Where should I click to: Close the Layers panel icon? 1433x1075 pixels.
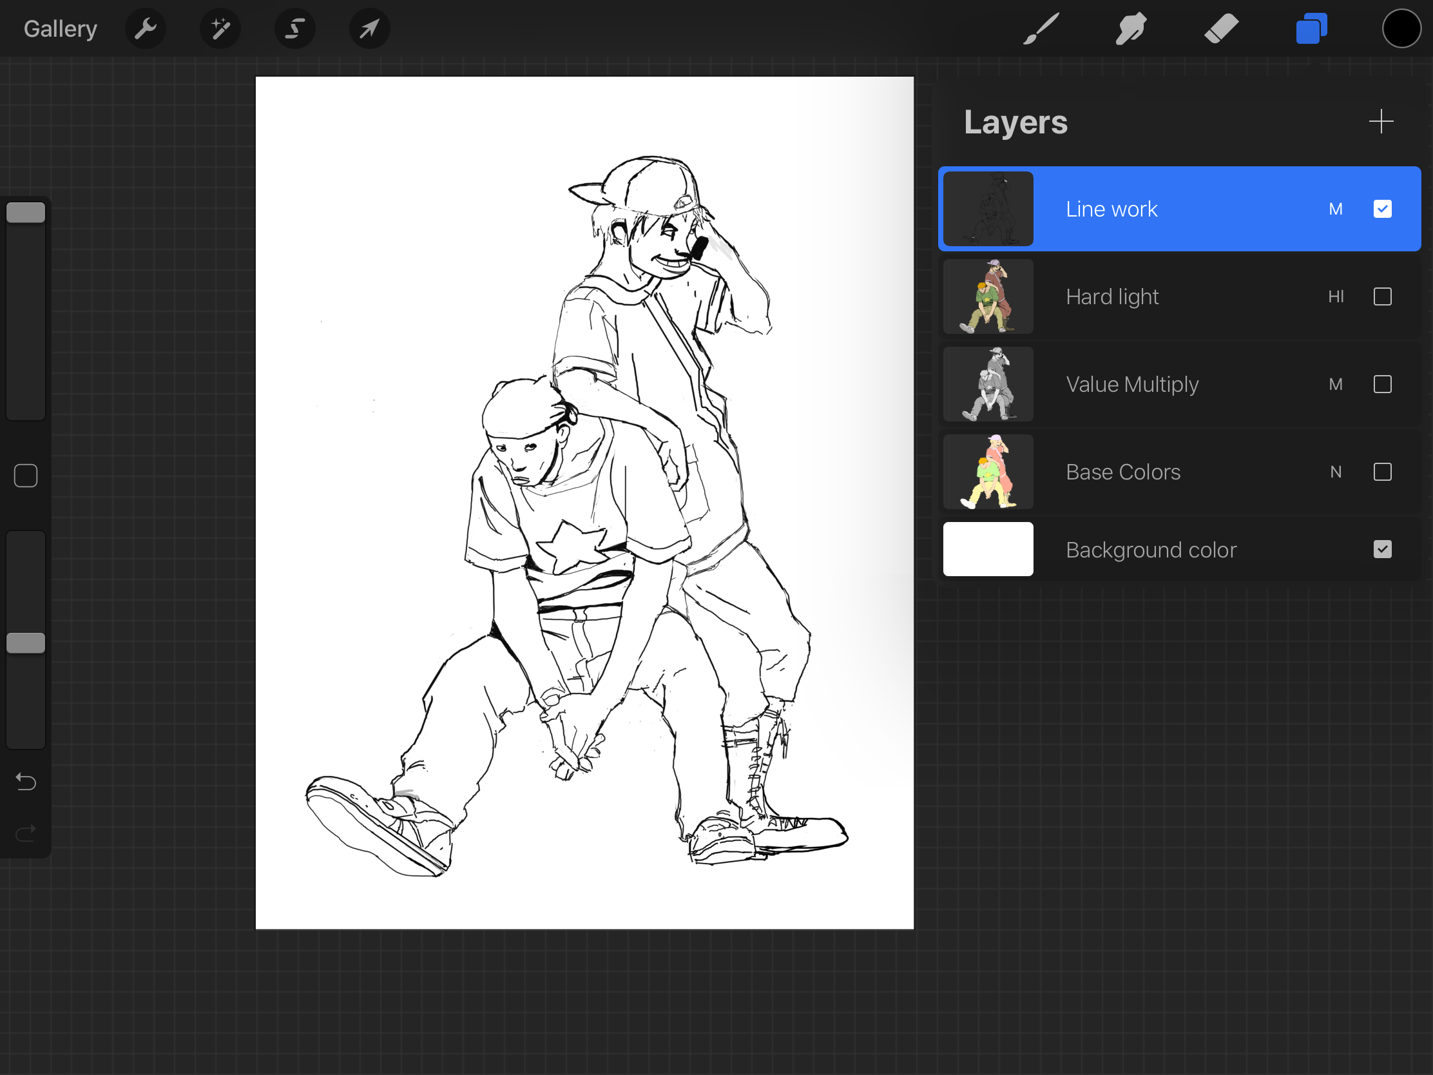click(1311, 28)
